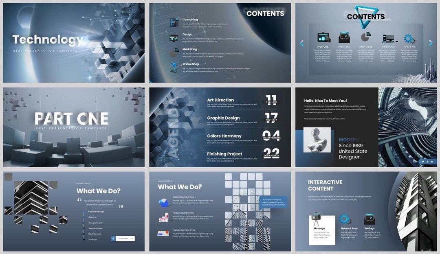Select the Welcome message timeline dot
440x254 pixels.
point(84,212)
